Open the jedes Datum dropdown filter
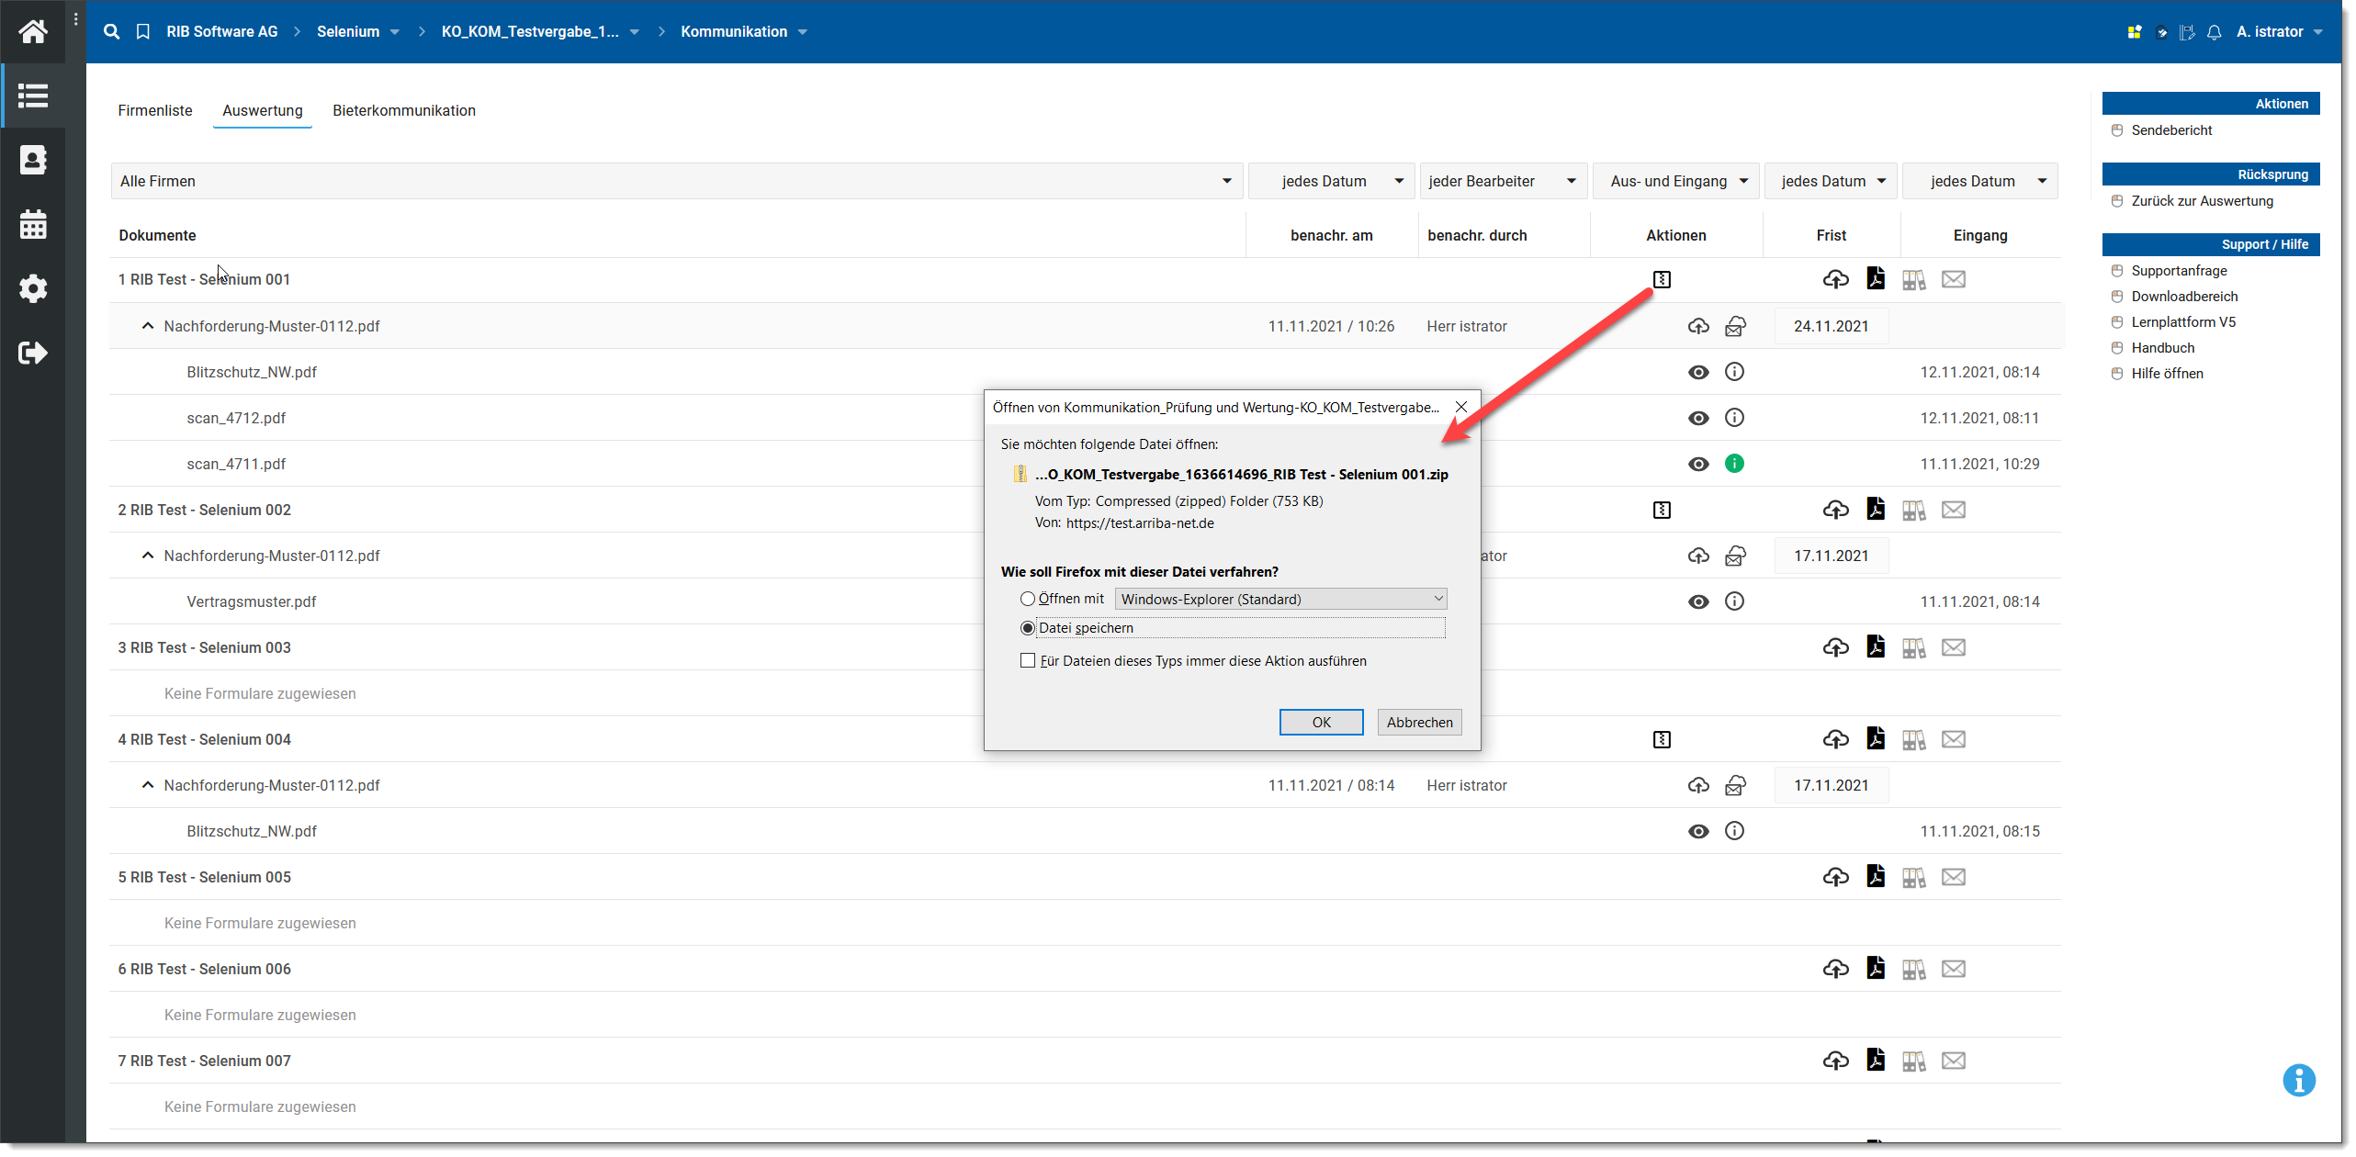Image resolution: width=2356 pixels, height=1157 pixels. pyautogui.click(x=1336, y=179)
